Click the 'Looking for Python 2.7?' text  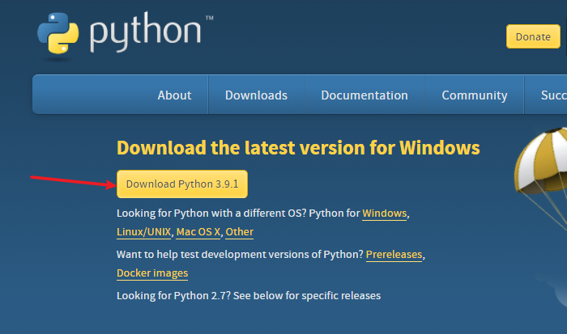(248, 296)
